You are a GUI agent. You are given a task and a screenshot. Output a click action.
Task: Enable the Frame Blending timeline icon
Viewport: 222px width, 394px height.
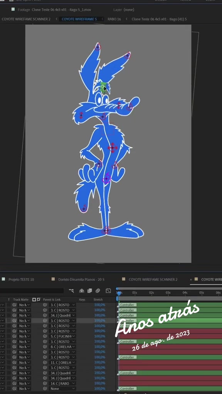click(x=89, y=291)
